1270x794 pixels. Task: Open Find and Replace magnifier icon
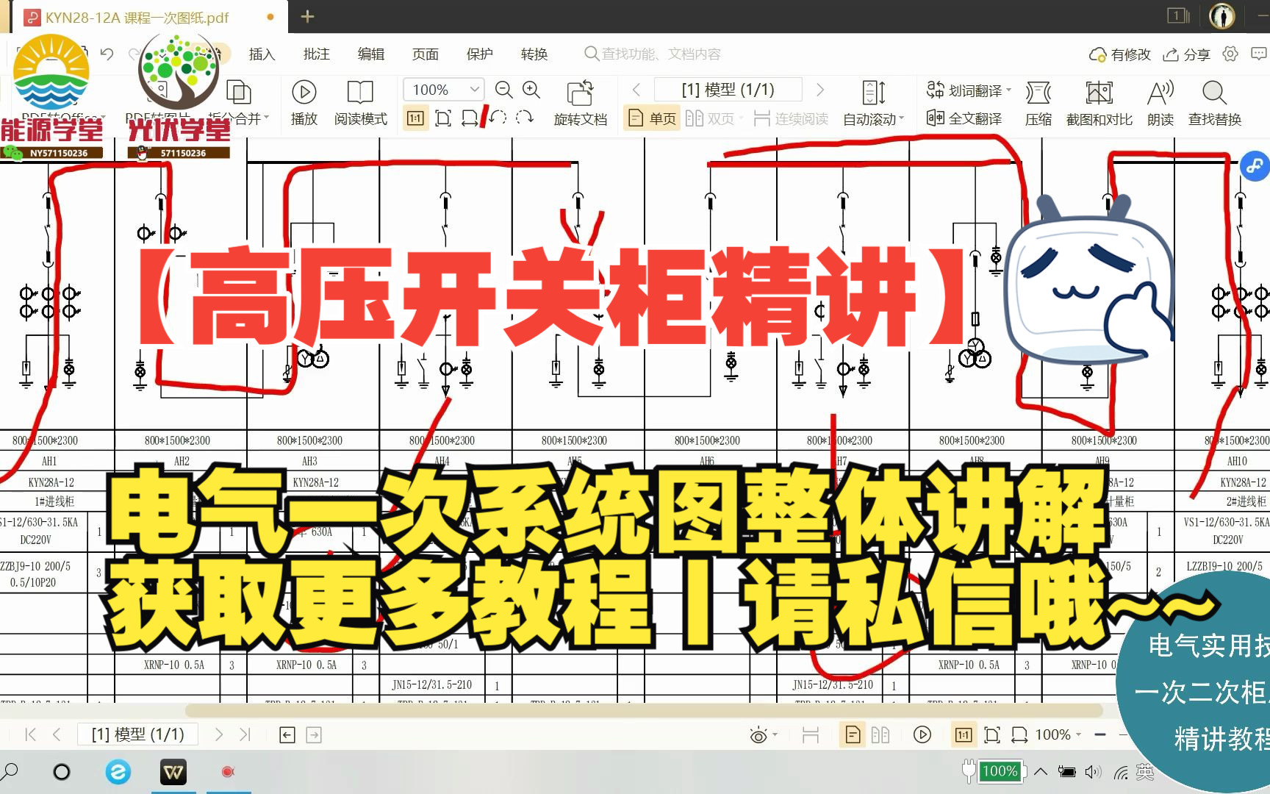[1214, 93]
